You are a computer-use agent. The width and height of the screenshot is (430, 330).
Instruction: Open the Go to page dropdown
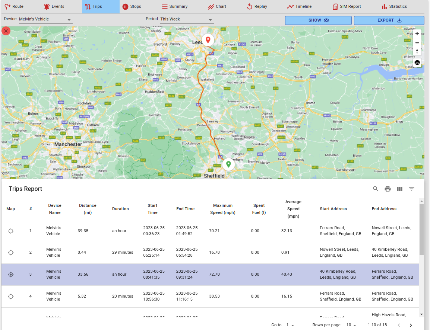(290, 325)
